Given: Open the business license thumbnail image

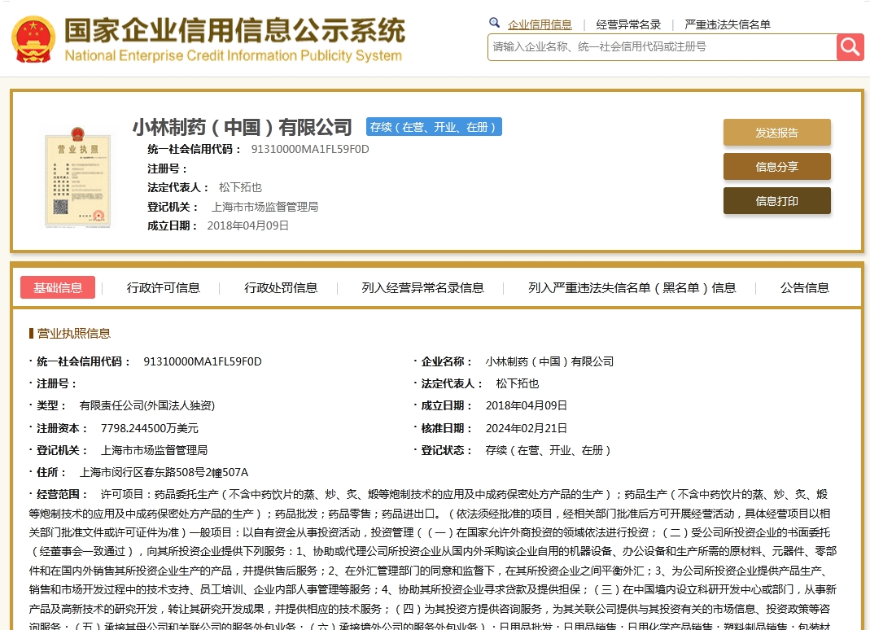Looking at the screenshot, I should (x=77, y=177).
